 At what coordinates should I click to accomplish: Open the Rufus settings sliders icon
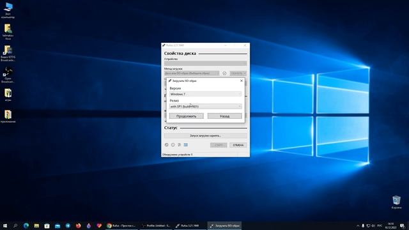(x=179, y=145)
